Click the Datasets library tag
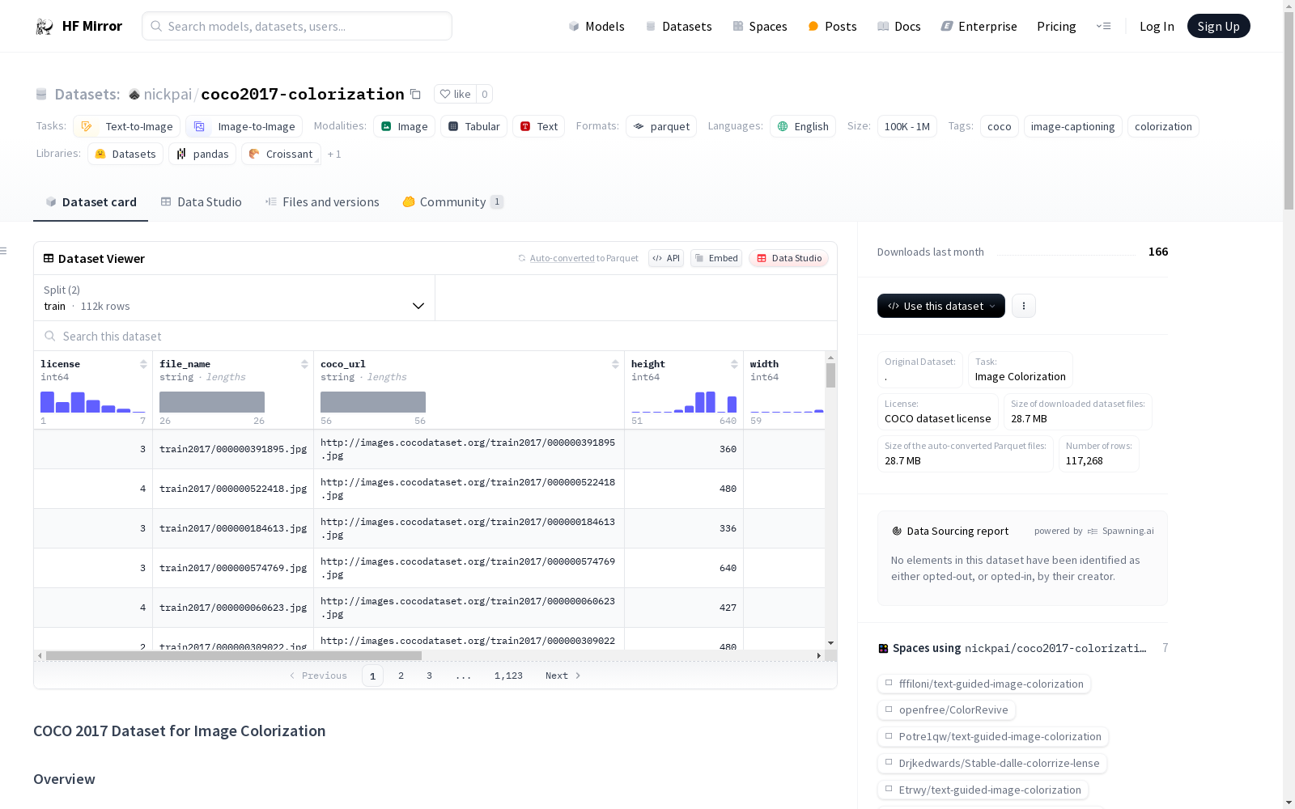 125,154
